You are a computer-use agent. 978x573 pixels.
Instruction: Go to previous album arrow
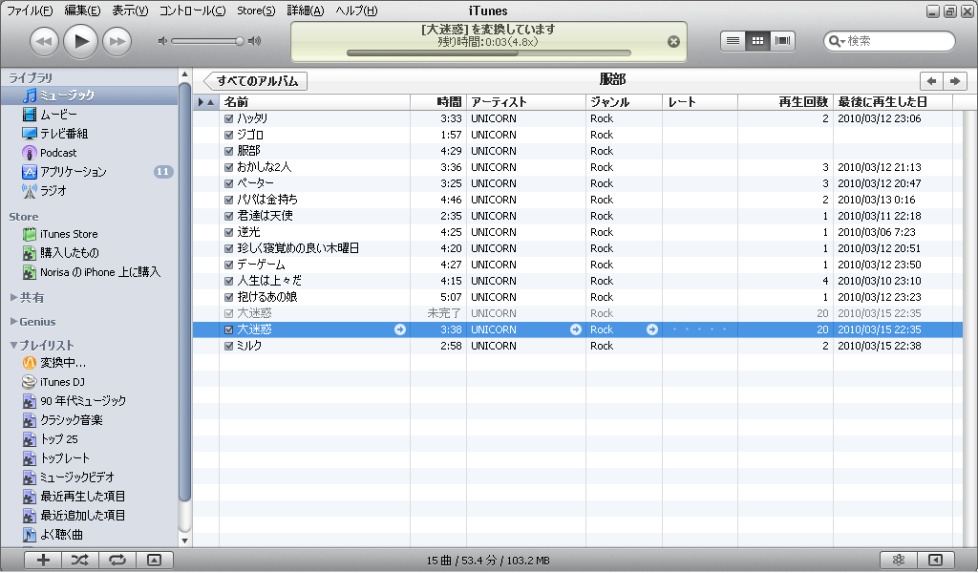coord(932,81)
